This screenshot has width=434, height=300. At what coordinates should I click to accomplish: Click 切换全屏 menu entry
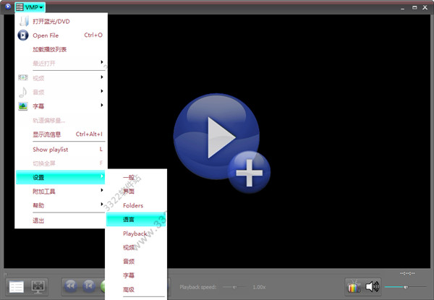61,163
